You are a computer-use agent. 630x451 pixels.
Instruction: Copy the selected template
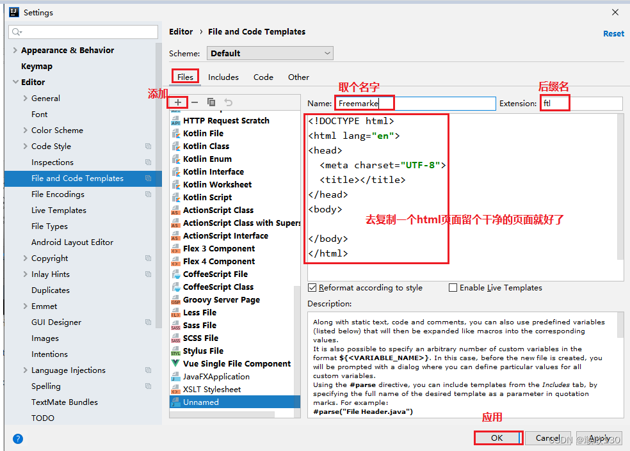pos(211,102)
